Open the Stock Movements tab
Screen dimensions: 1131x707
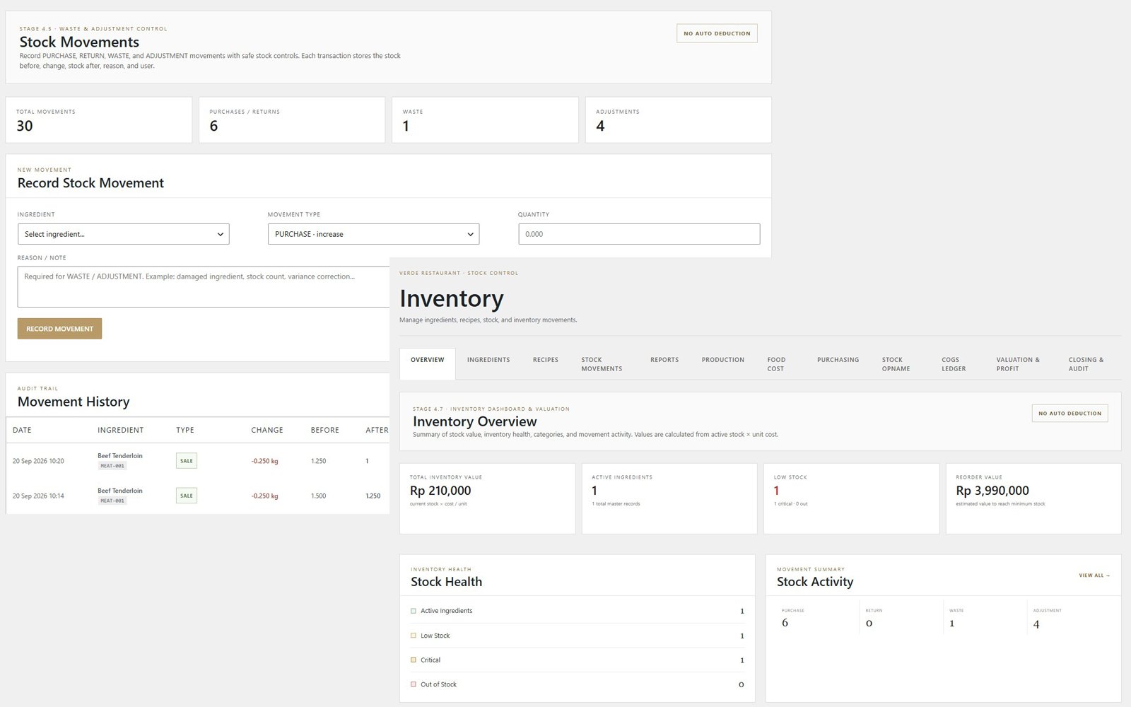click(x=602, y=364)
